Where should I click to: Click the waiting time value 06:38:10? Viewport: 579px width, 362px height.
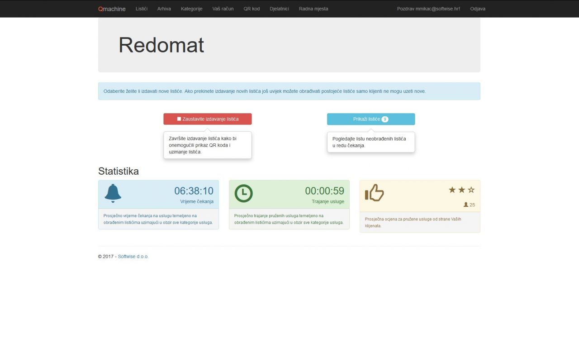point(194,191)
